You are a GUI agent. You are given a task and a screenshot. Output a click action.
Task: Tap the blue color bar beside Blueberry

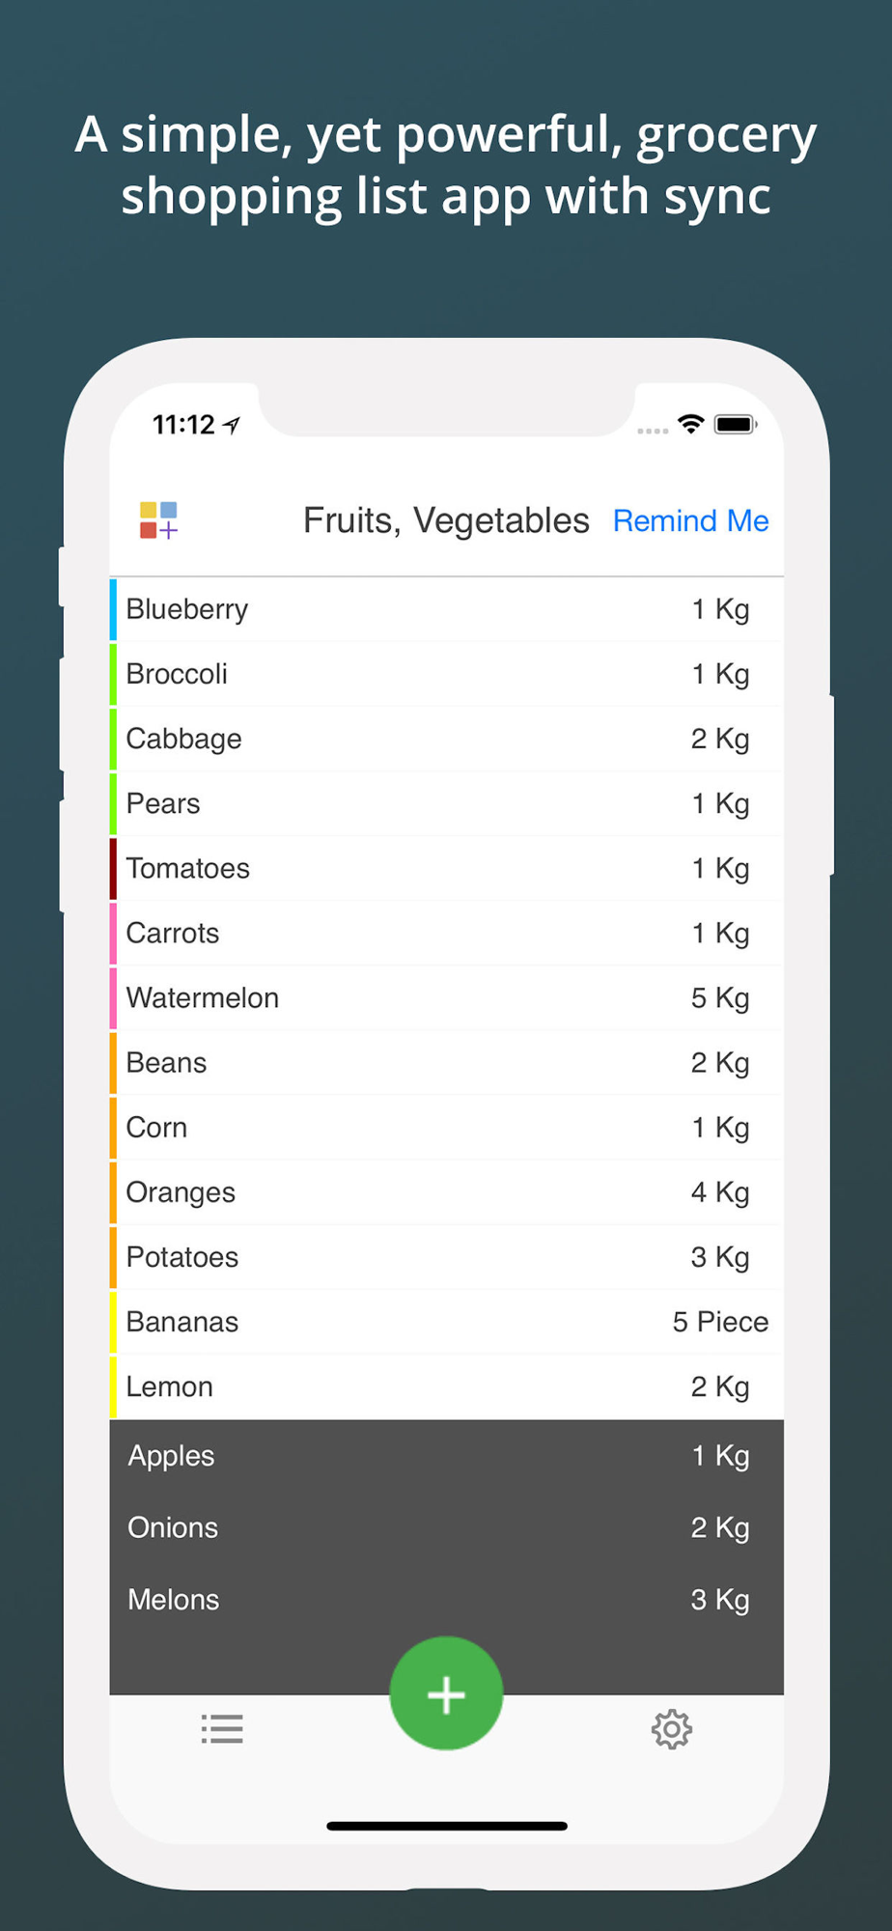point(114,609)
